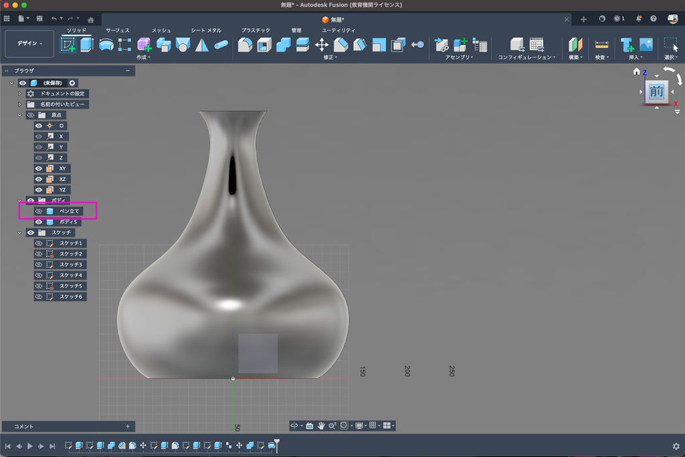Switch to the サーフェス tab
The width and height of the screenshot is (685, 457).
coord(118,30)
